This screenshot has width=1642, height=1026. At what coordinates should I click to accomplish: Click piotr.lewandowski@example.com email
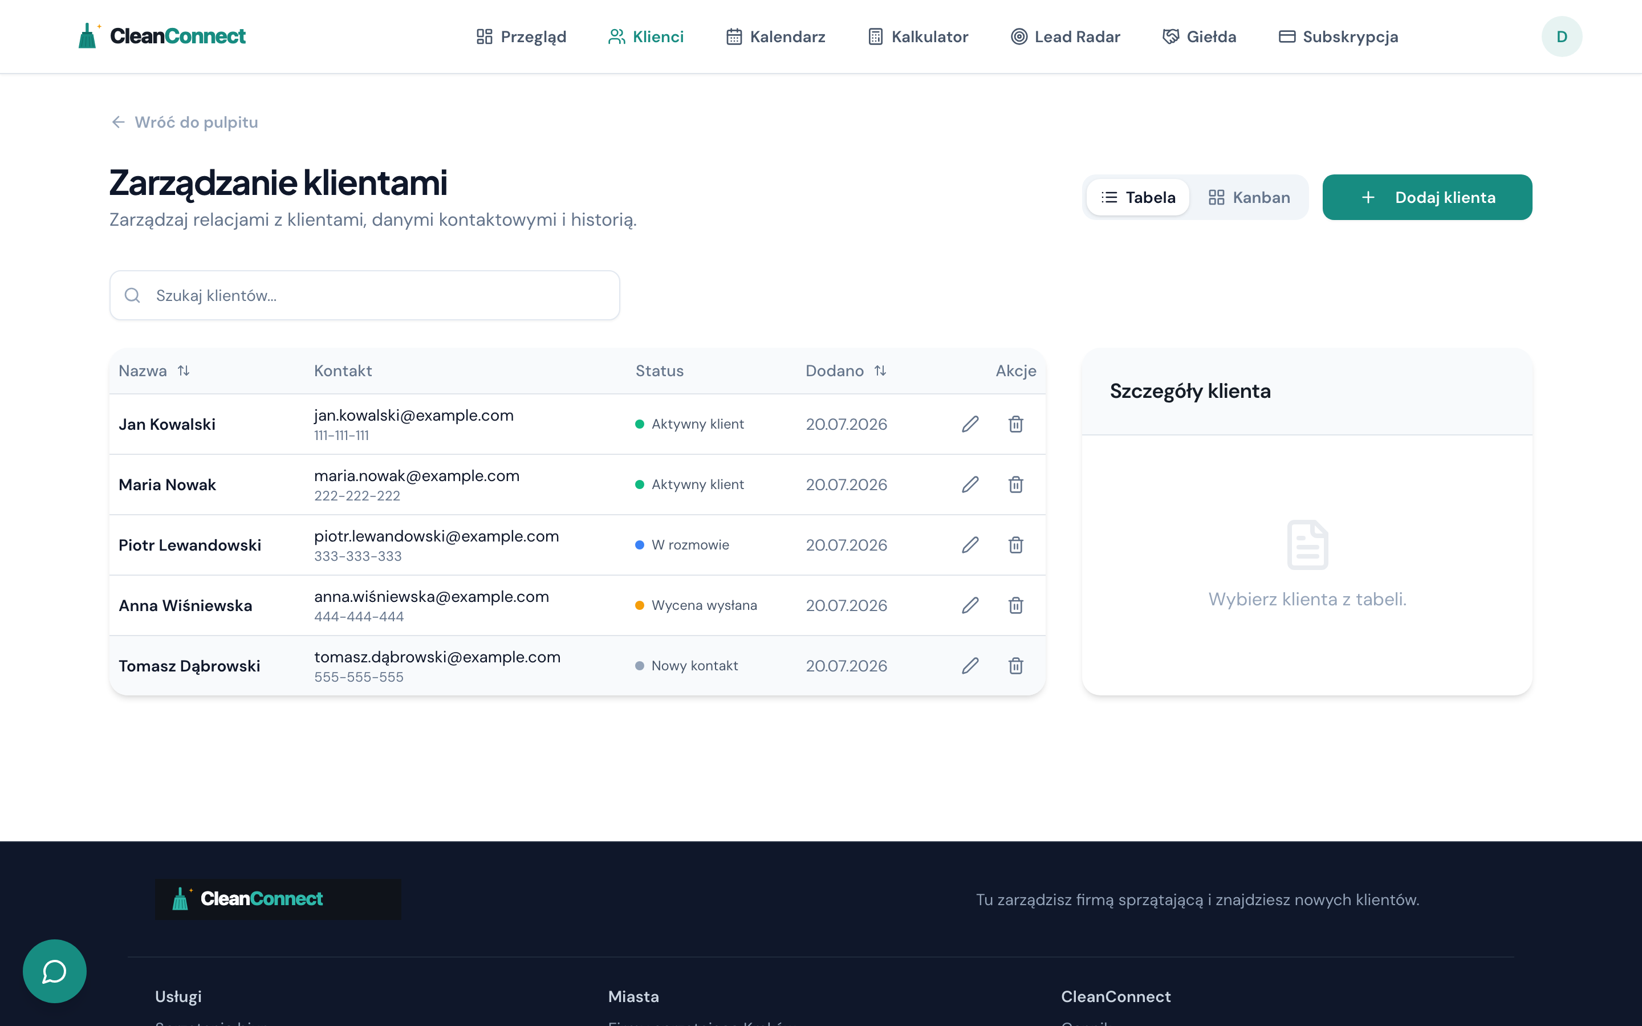tap(436, 536)
